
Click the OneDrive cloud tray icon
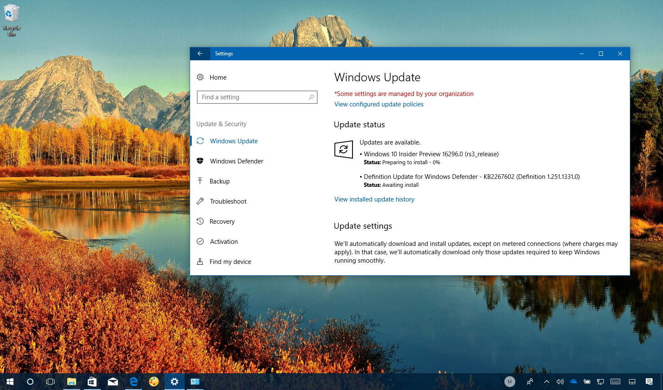pos(574,382)
